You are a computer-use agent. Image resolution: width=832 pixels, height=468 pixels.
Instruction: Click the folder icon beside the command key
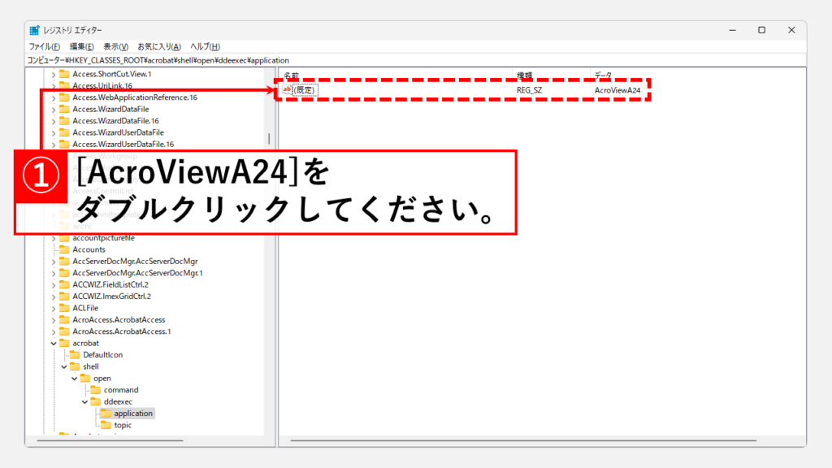coord(95,390)
